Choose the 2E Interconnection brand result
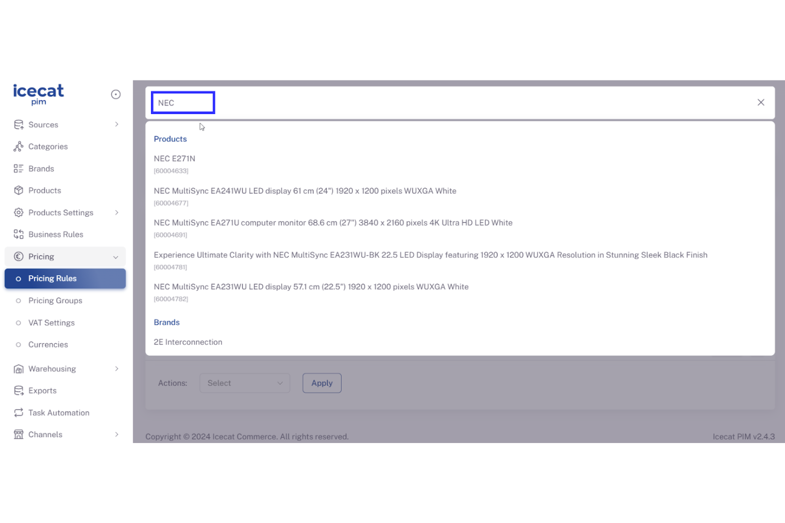The height and width of the screenshot is (523, 785). click(x=188, y=342)
